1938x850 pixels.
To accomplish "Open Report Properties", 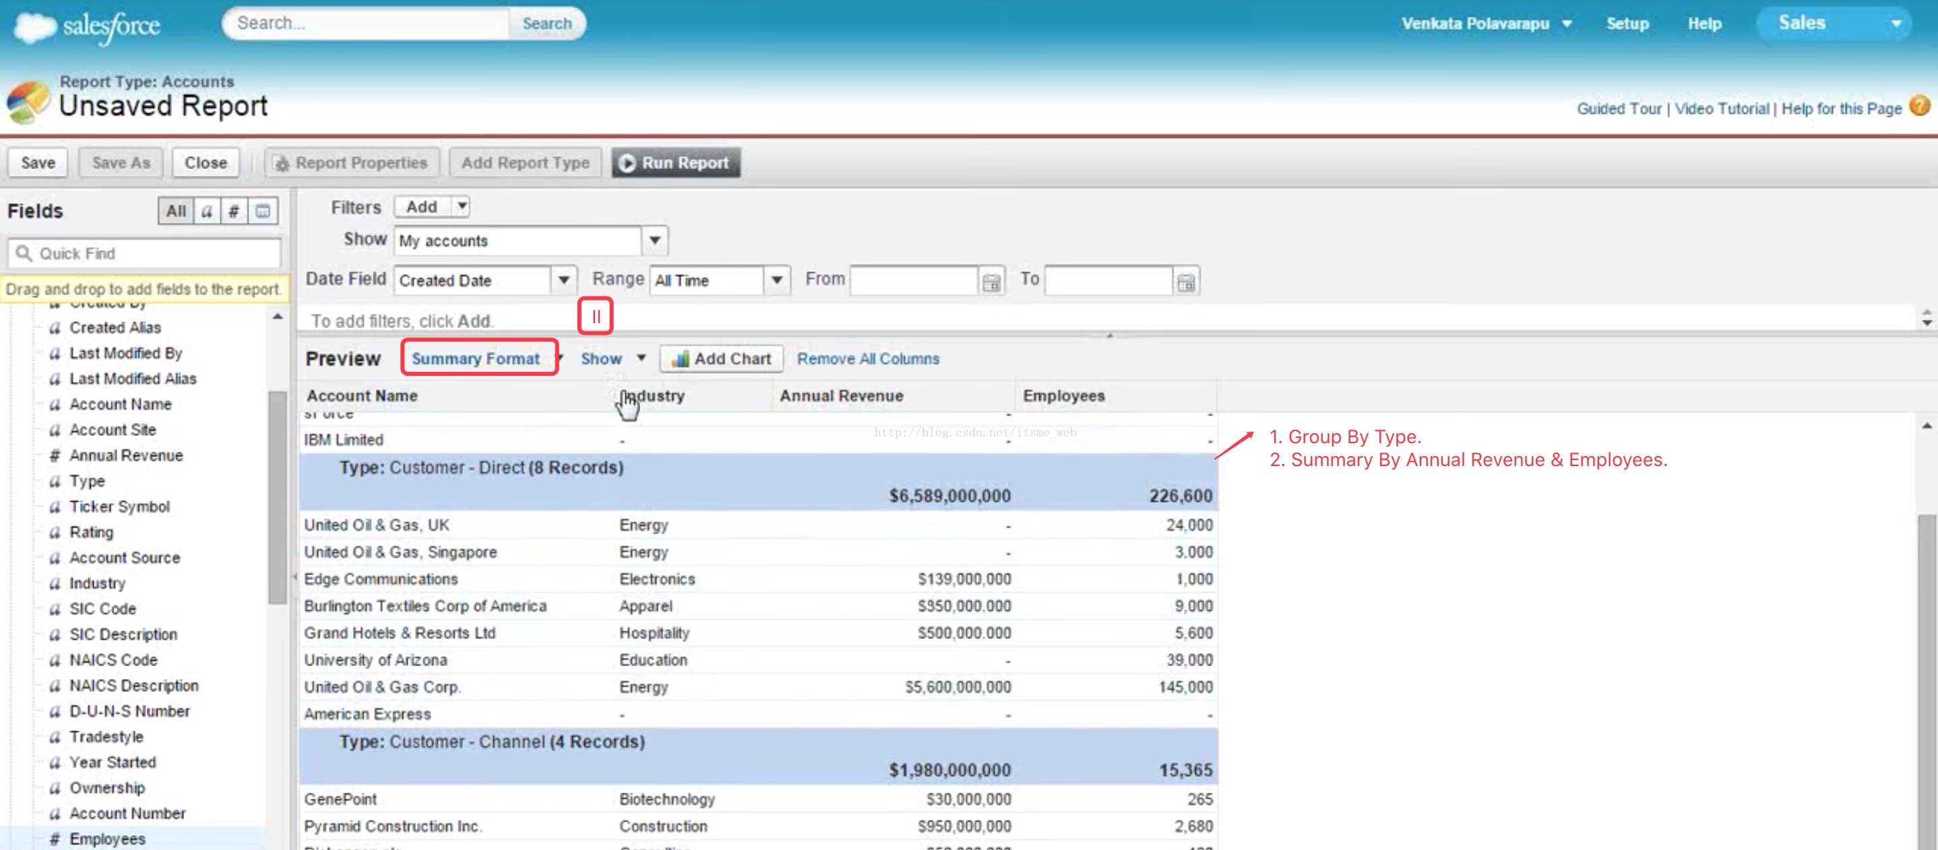I will pos(352,162).
